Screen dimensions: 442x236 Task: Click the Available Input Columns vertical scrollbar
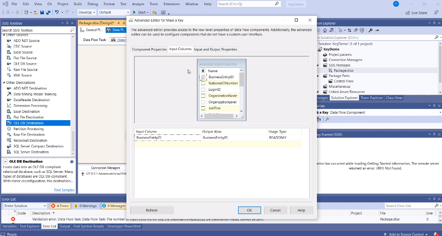pos(241,91)
